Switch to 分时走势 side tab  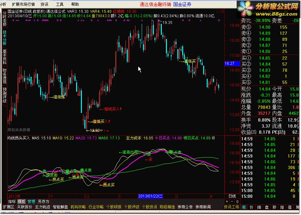[x=4, y=19]
